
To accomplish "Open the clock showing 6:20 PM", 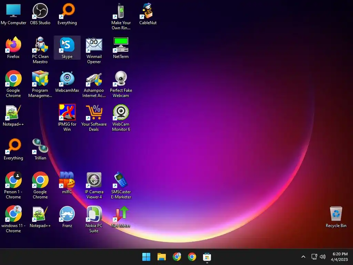I will pyautogui.click(x=339, y=257).
